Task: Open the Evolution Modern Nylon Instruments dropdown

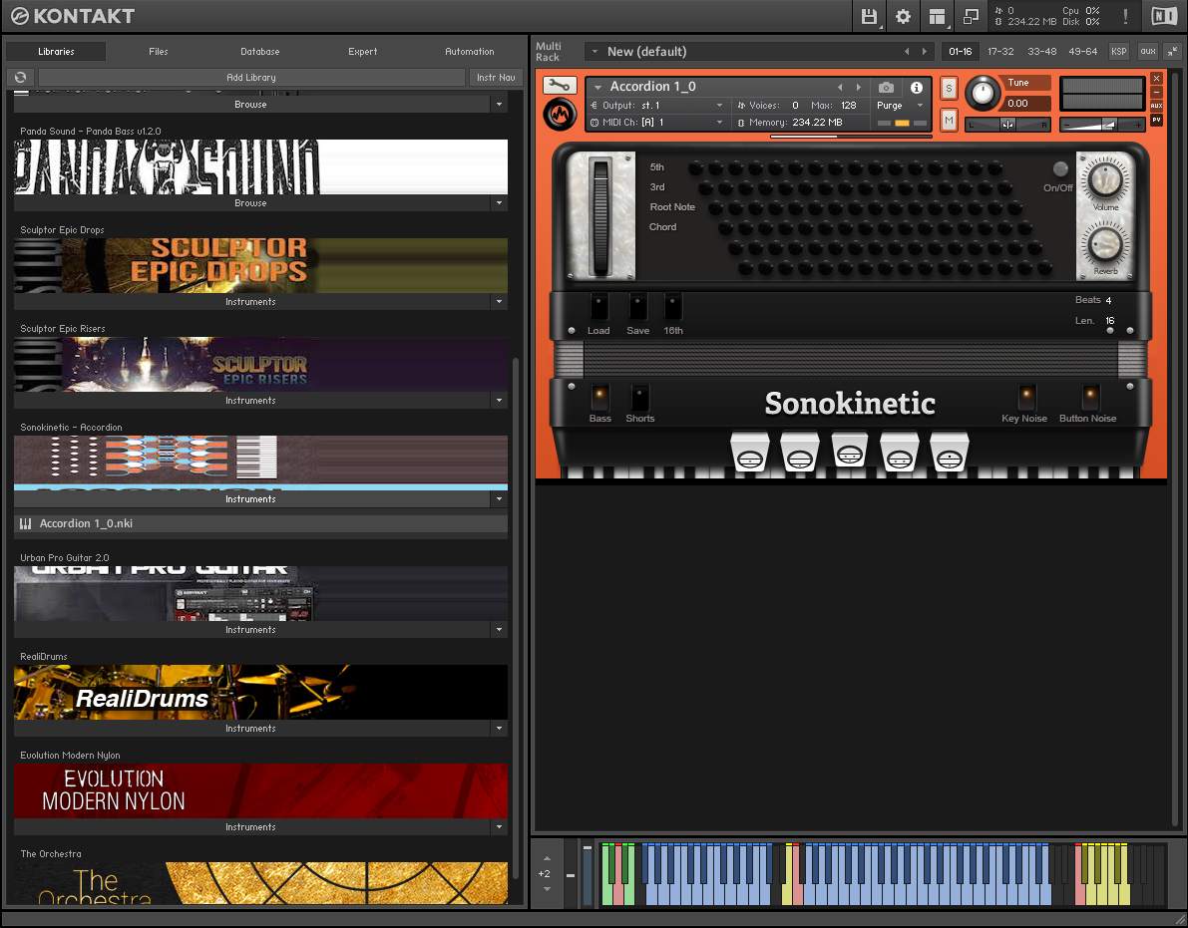Action: [x=499, y=827]
